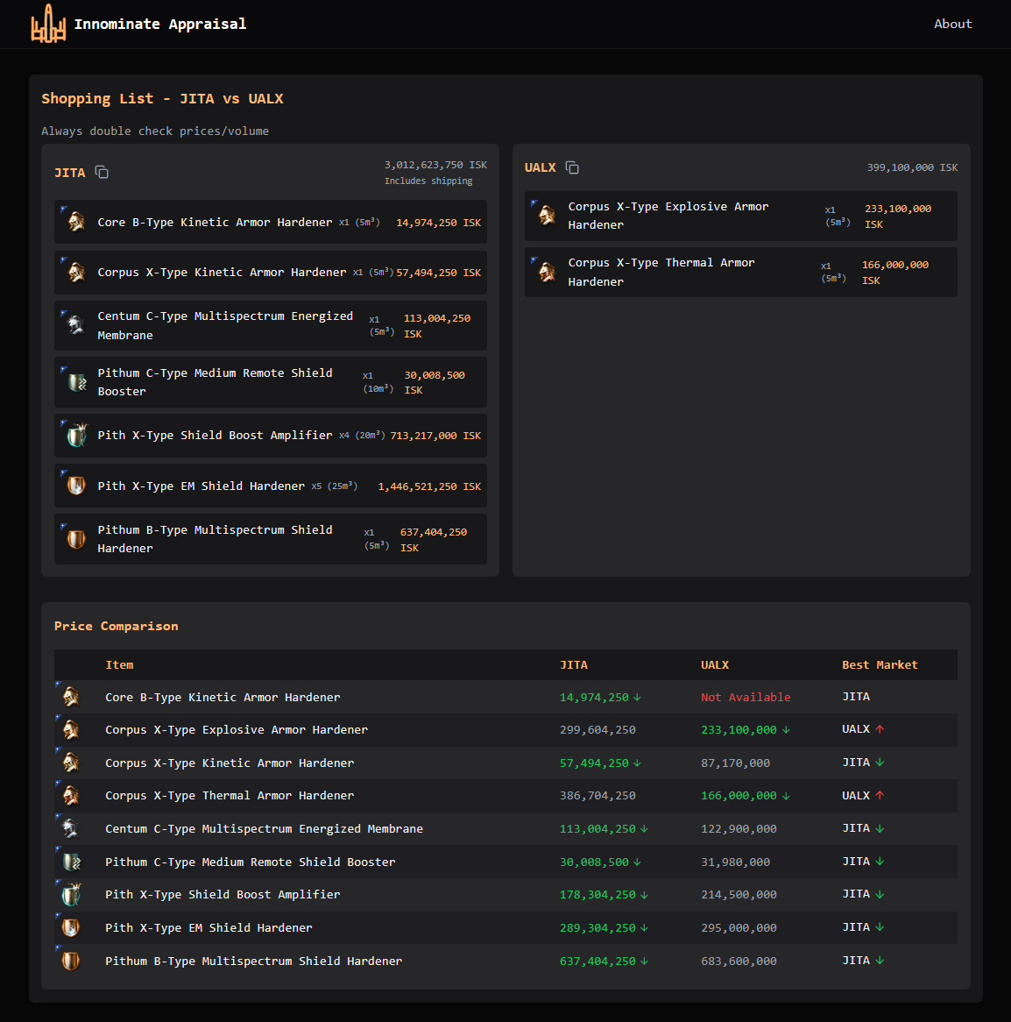This screenshot has height=1022, width=1011.
Task: Click Pith X-Type Shield Boost Amplifier icon in JITA list
Action: point(76,435)
